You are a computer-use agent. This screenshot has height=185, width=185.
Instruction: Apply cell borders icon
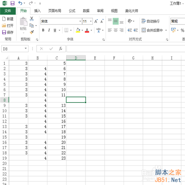[x=66, y=30]
